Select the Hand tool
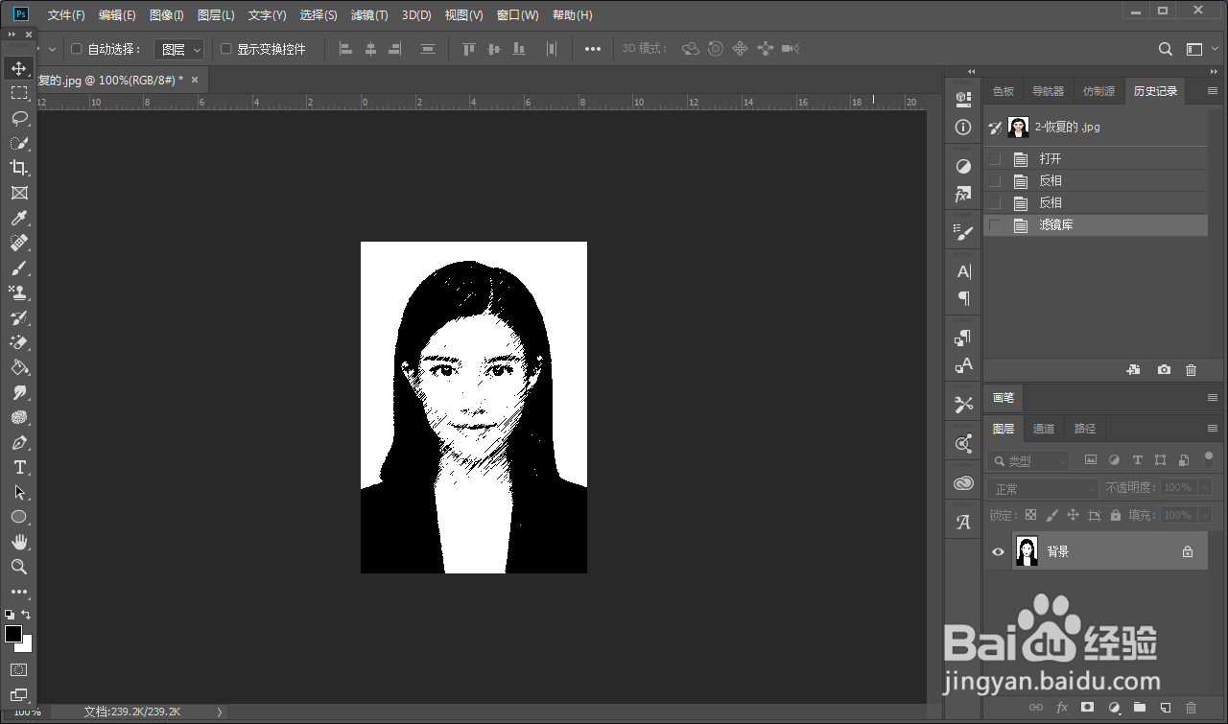The width and height of the screenshot is (1228, 724). 19,542
